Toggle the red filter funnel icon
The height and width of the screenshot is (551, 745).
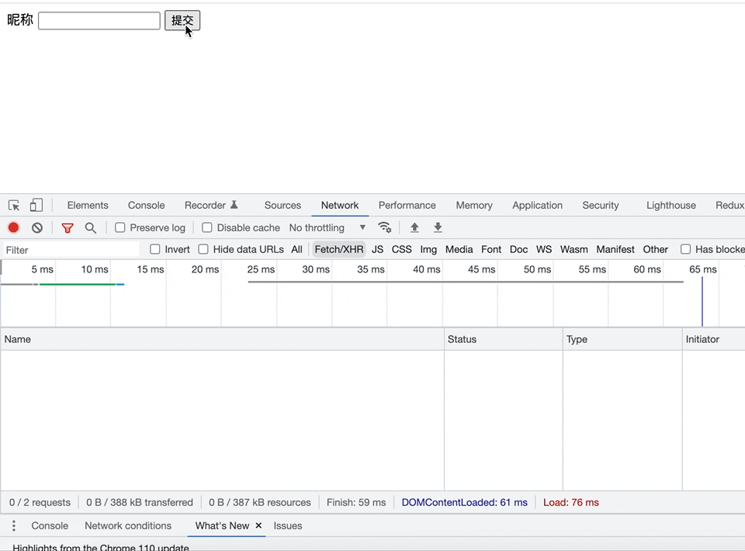click(68, 228)
